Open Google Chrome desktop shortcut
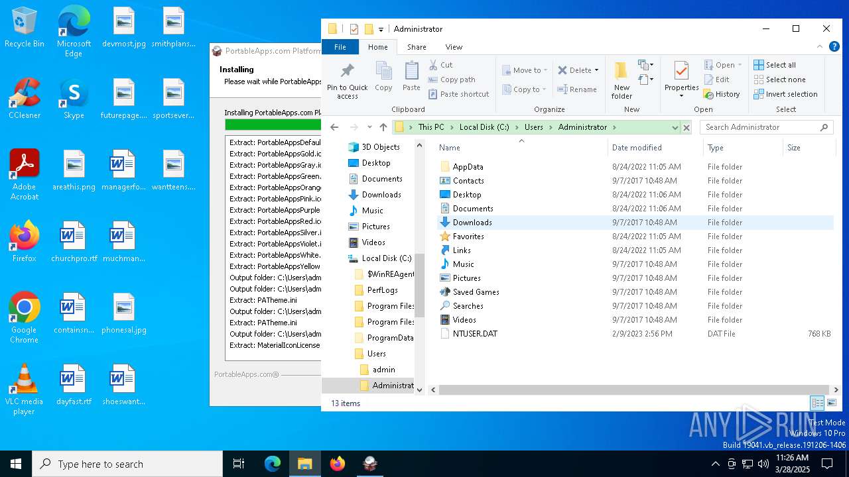This screenshot has height=477, width=849. click(x=24, y=318)
